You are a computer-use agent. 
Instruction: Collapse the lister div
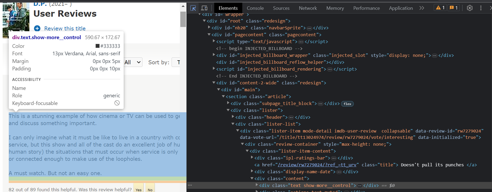(x=228, y=110)
